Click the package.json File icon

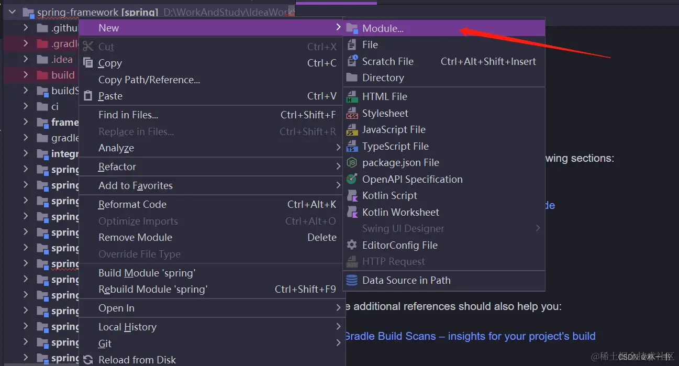tap(352, 163)
